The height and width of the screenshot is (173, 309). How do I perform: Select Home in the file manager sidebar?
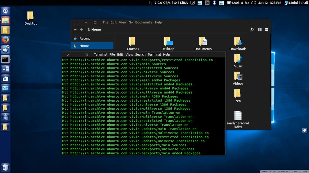[x=92, y=46]
